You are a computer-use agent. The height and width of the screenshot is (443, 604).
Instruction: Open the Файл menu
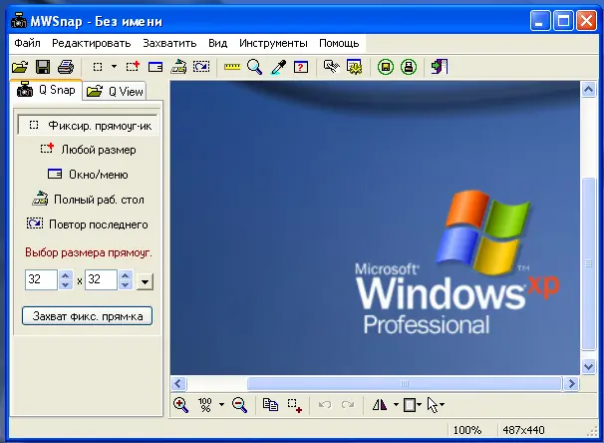(27, 43)
